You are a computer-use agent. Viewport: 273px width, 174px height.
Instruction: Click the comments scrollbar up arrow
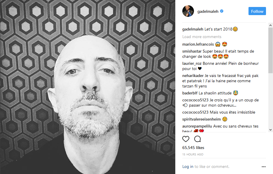coord(270,25)
